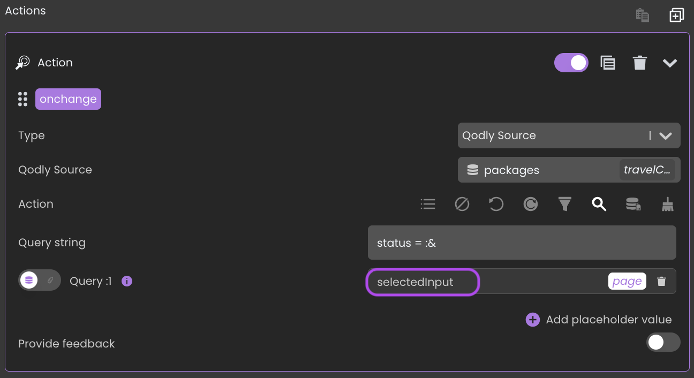Choose the broom clean action icon

coord(667,204)
